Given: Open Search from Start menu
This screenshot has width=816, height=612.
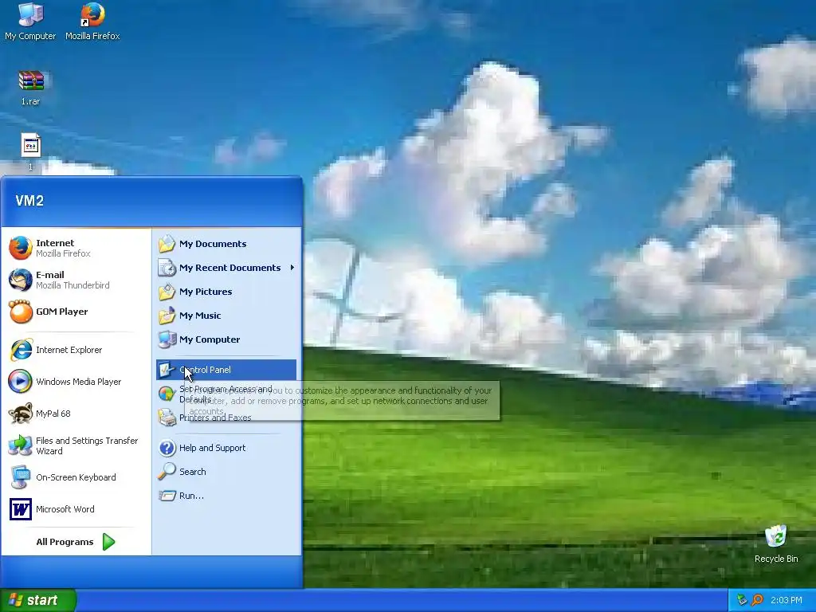Looking at the screenshot, I should point(226,472).
